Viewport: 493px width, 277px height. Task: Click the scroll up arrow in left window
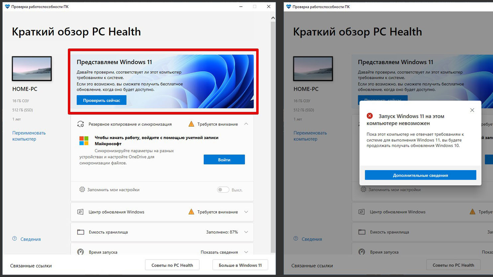pyautogui.click(x=273, y=18)
